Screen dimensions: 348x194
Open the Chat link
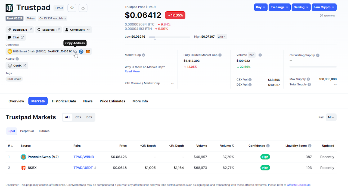pos(16,37)
